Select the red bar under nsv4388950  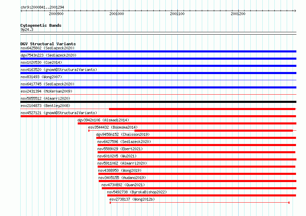pyautogui.click(x=197, y=174)
